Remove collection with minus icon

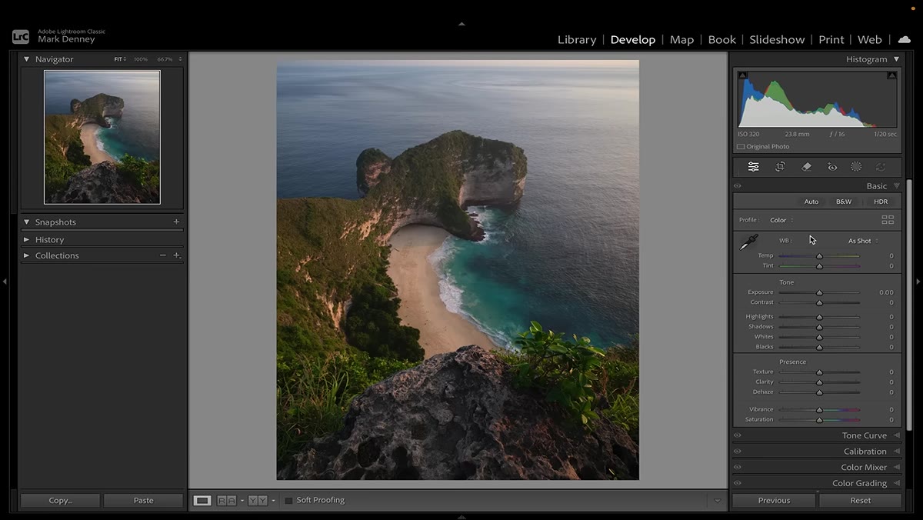(162, 255)
